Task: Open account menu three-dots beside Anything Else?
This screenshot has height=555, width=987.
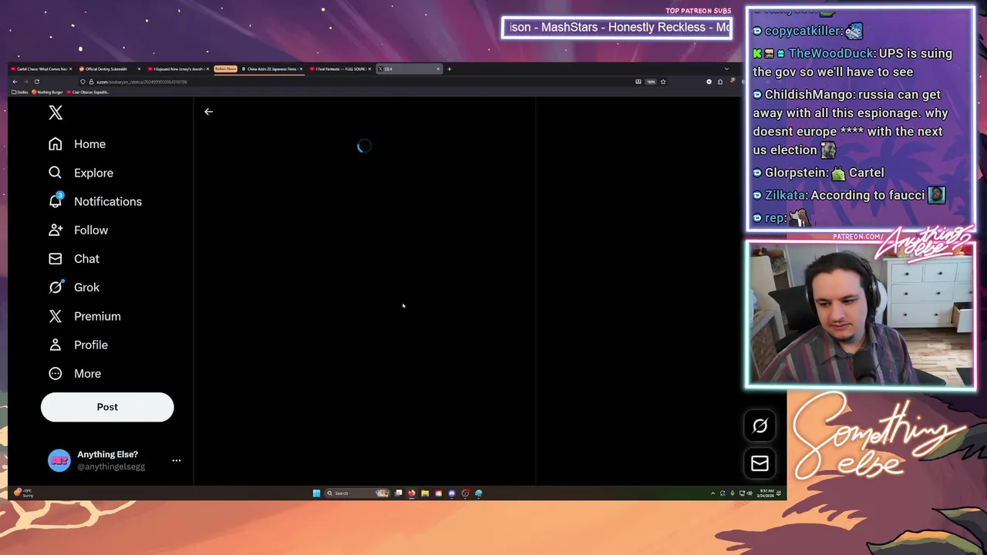Action: [x=176, y=460]
